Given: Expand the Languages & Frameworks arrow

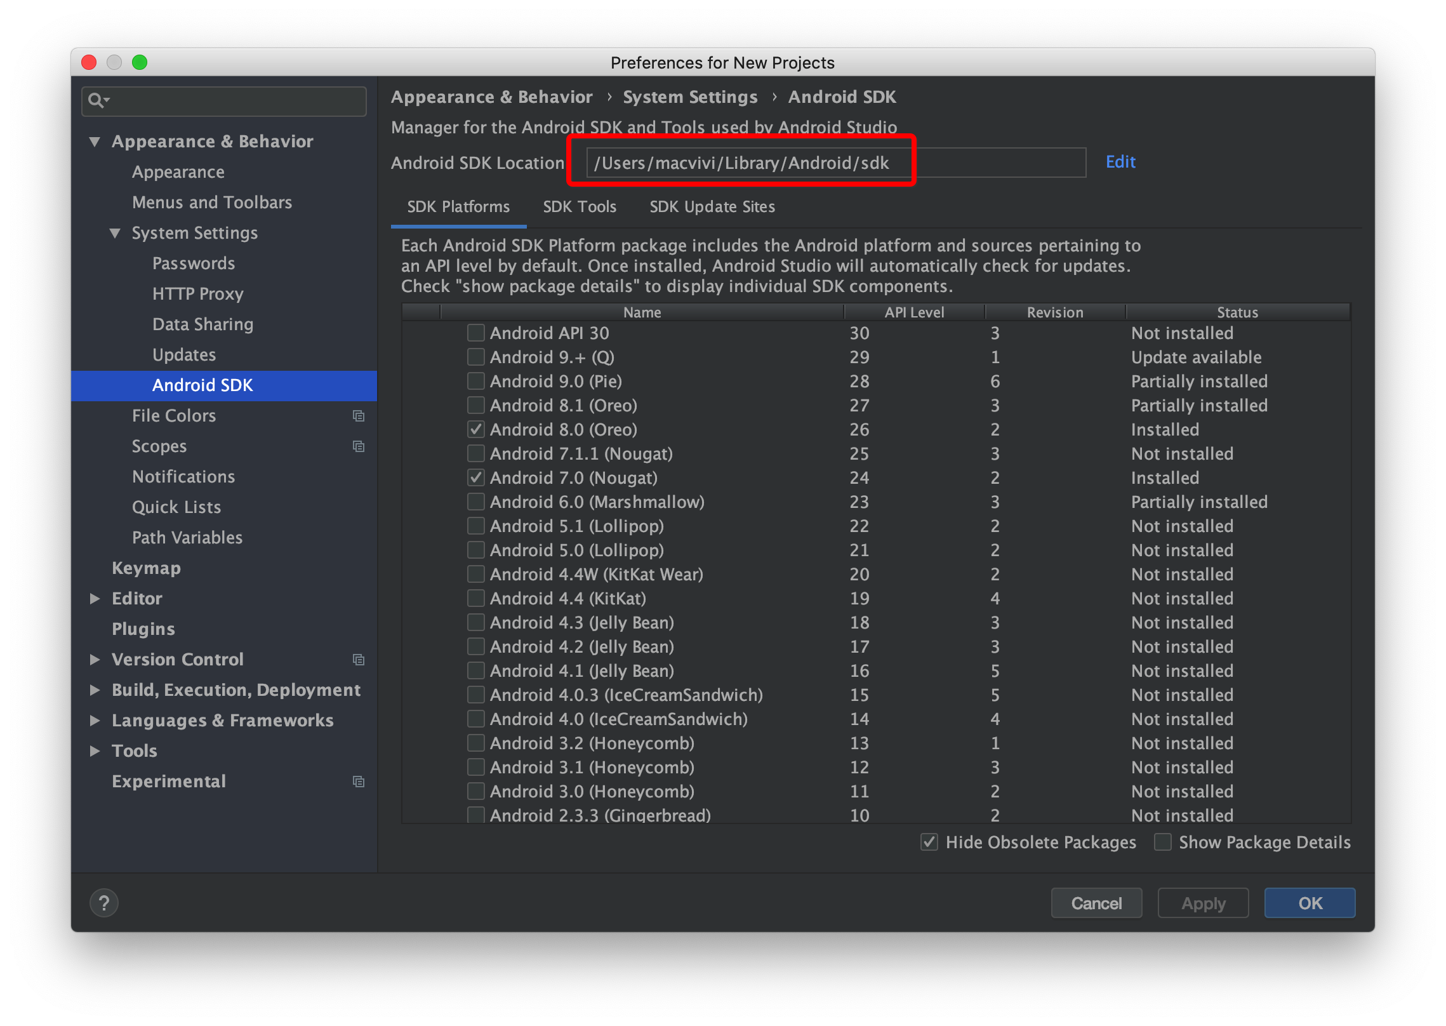Looking at the screenshot, I should pos(95,721).
